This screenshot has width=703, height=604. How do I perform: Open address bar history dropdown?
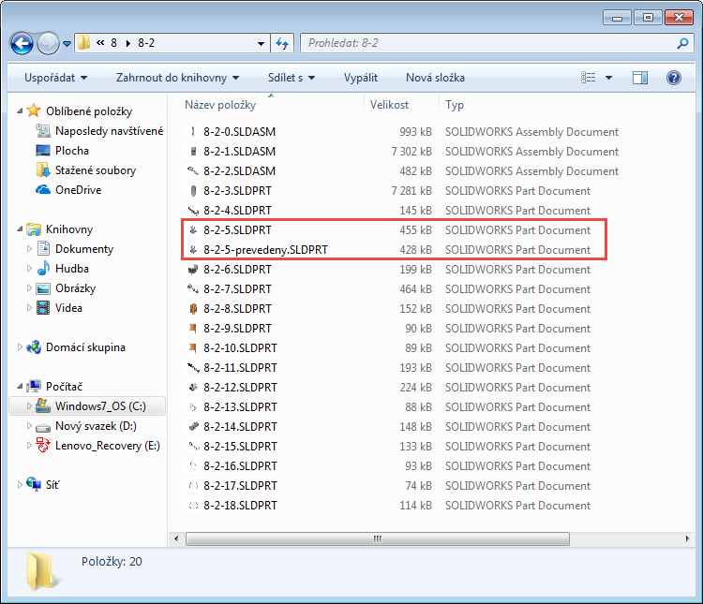(x=261, y=43)
